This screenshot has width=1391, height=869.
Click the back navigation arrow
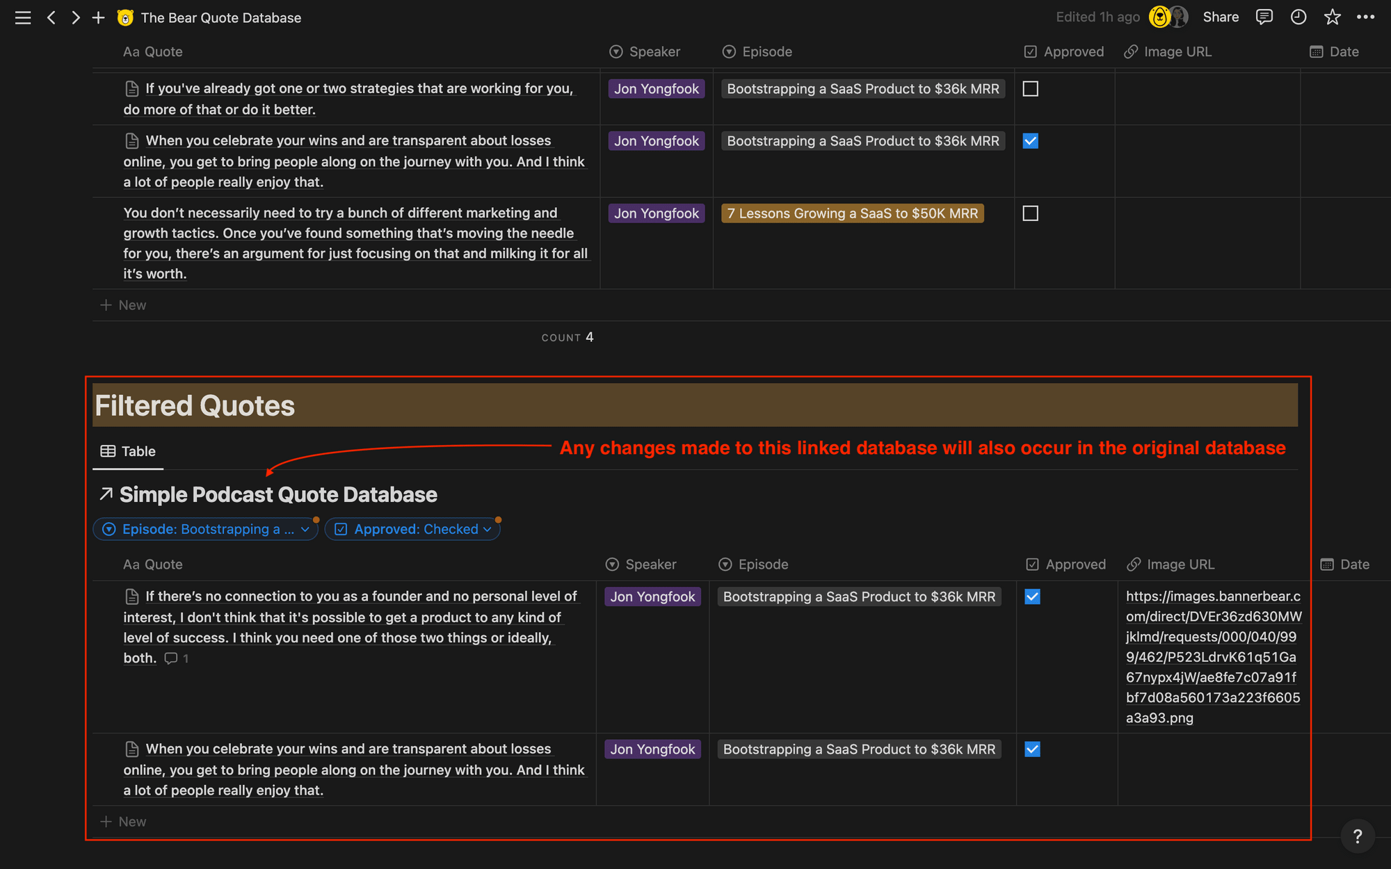point(51,17)
